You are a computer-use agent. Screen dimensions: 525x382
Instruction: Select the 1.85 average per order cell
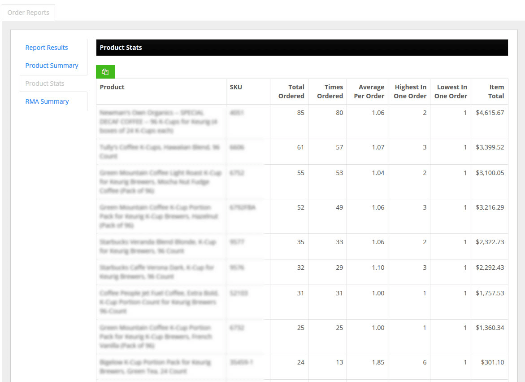(x=378, y=362)
